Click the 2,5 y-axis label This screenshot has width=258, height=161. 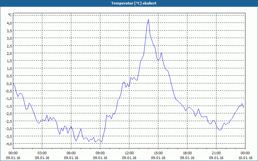tap(9, 46)
